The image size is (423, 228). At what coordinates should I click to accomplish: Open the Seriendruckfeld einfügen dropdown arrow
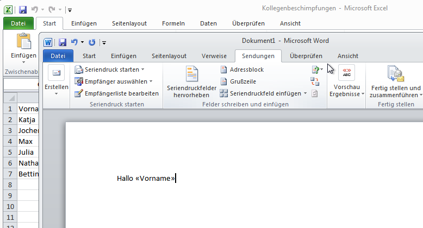click(x=305, y=93)
